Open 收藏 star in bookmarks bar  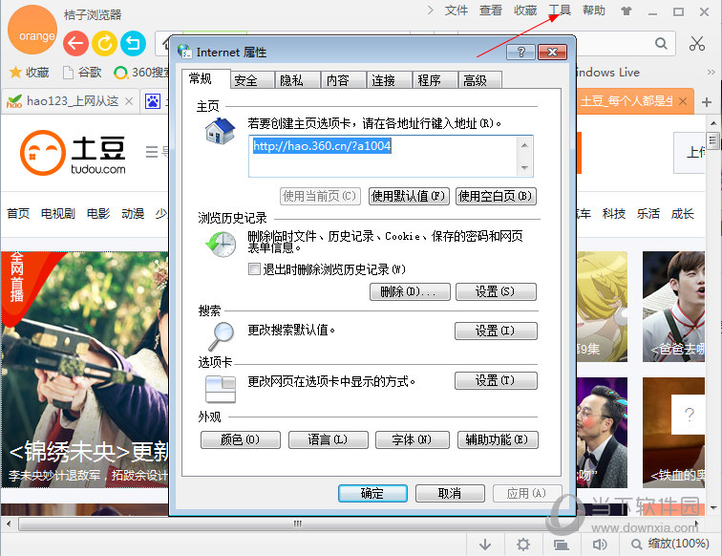point(29,73)
